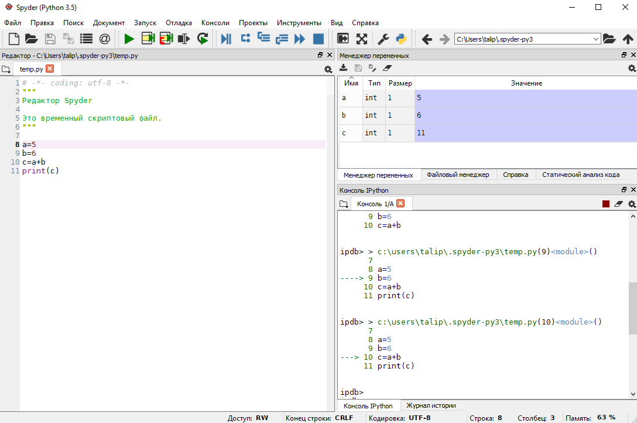Open Preferences via the wrench icon
Screen dimensions: 637x423
(x=383, y=39)
